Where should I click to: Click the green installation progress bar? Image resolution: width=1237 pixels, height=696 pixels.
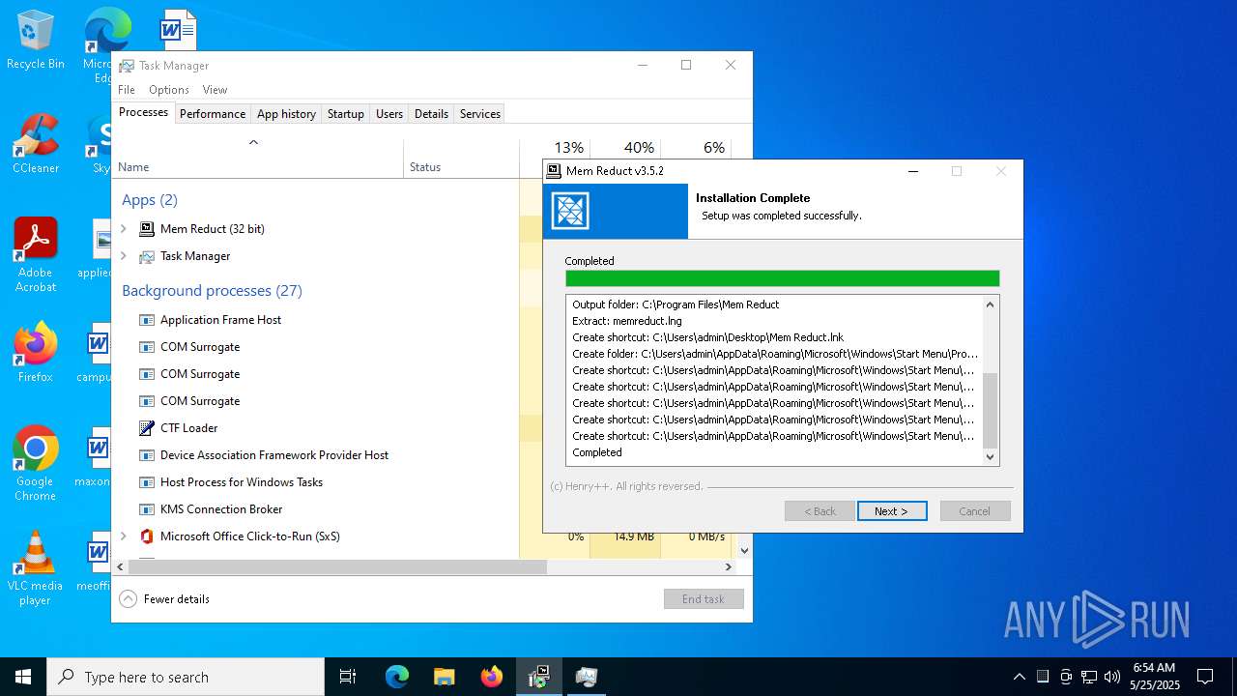[x=782, y=278]
